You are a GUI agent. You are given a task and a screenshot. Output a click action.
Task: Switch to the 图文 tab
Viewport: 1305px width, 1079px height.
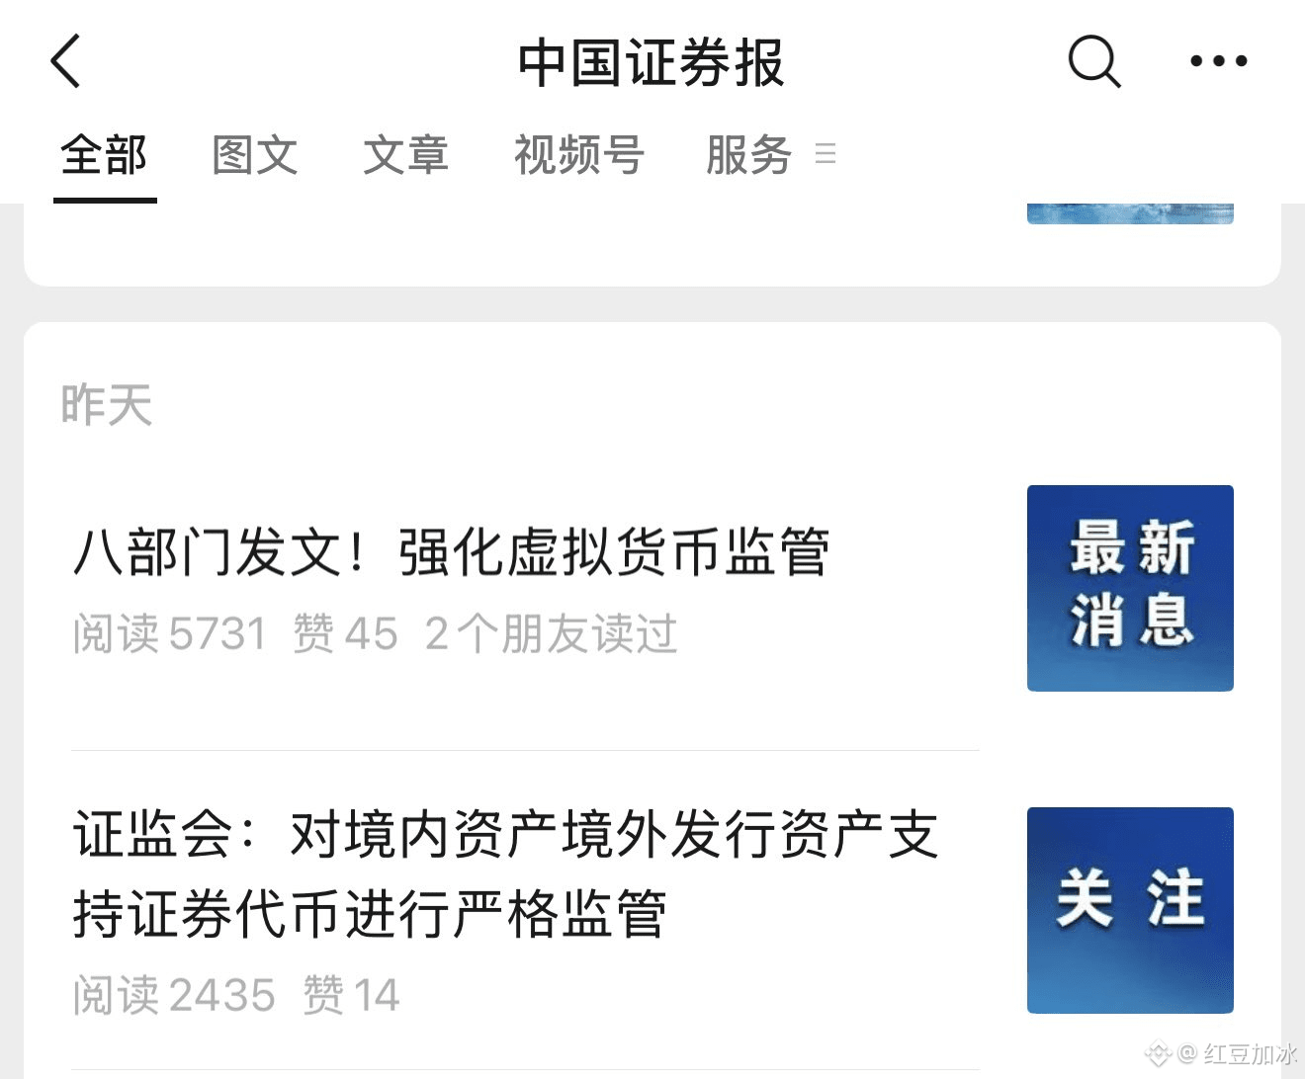click(255, 155)
